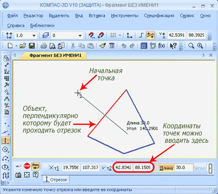218x194 pixels.
Task: Click the New document icon
Action: pos(10,46)
